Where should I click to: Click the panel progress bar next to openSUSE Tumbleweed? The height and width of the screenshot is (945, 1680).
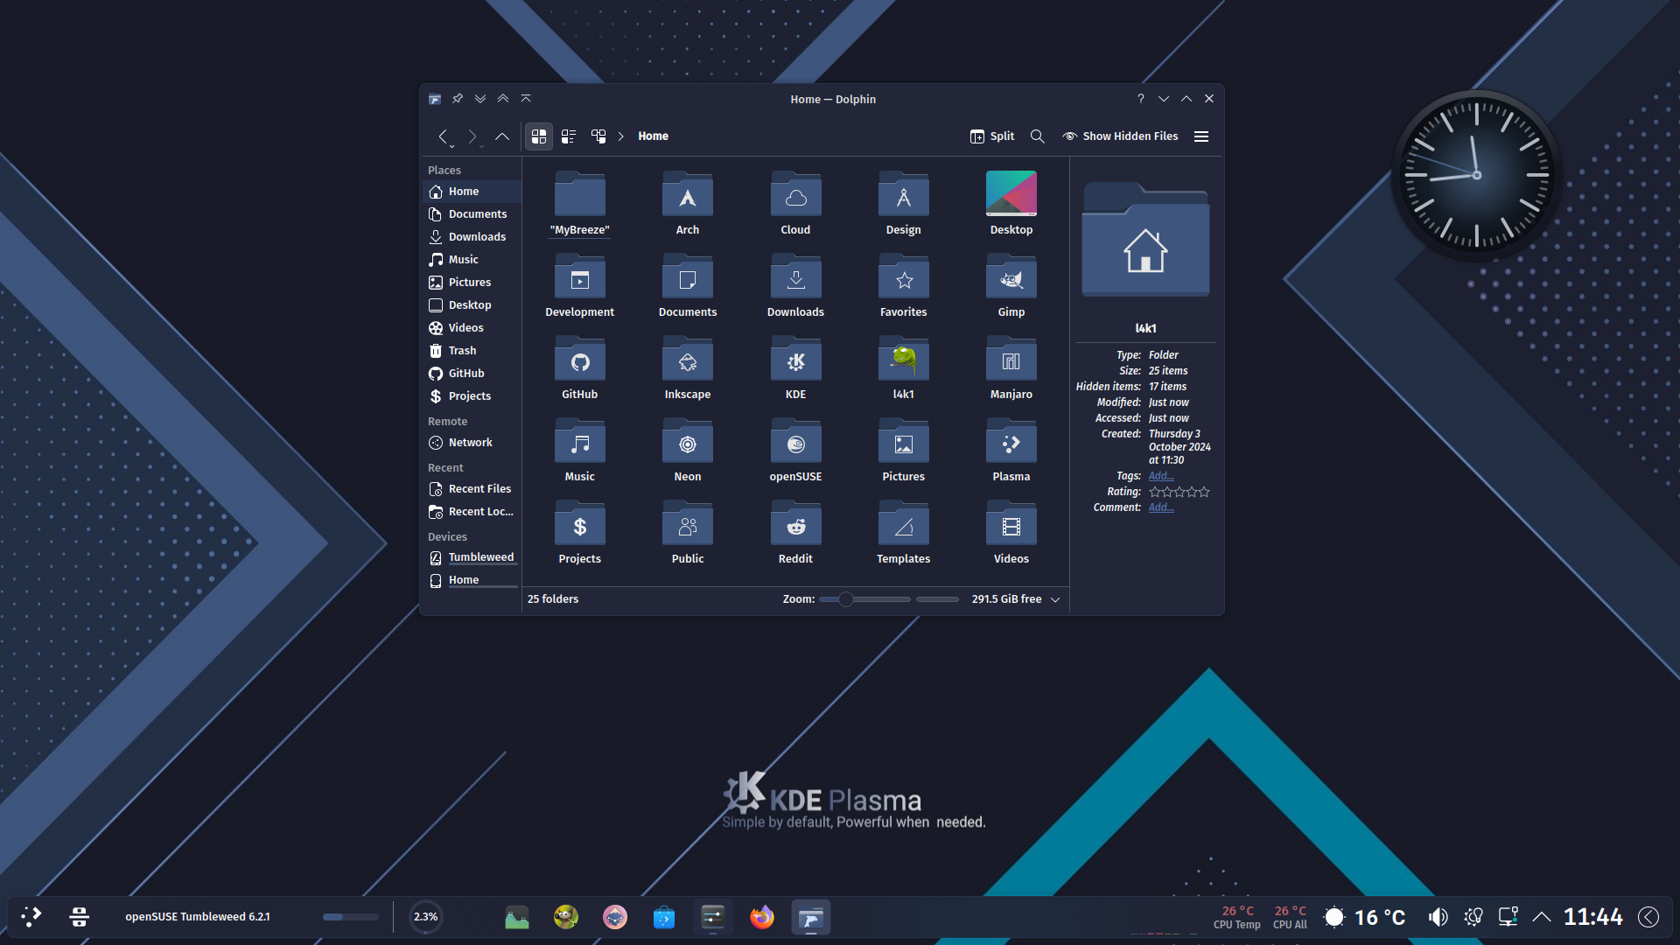click(x=350, y=917)
